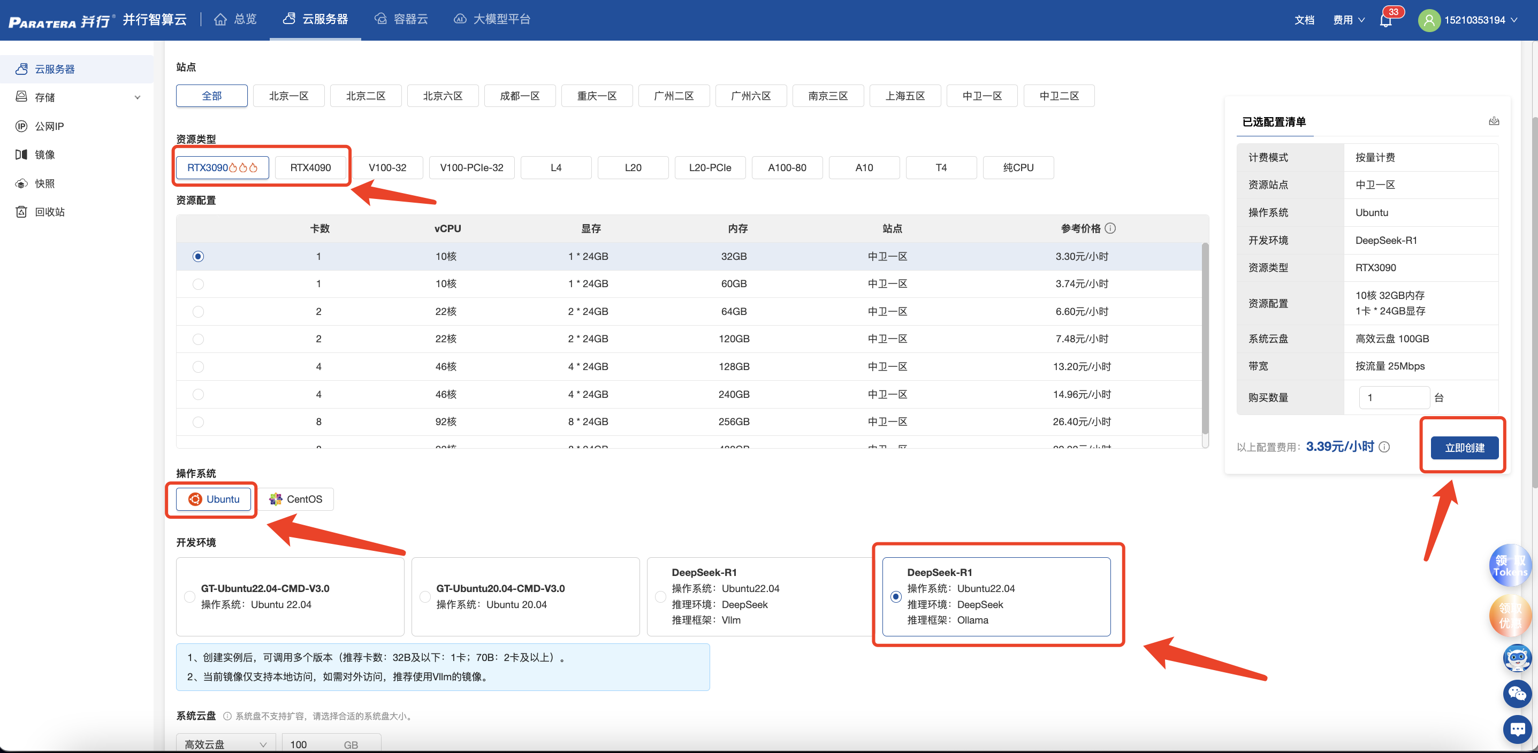Switch to the 总览 tab
This screenshot has height=753, width=1538.
coord(235,20)
